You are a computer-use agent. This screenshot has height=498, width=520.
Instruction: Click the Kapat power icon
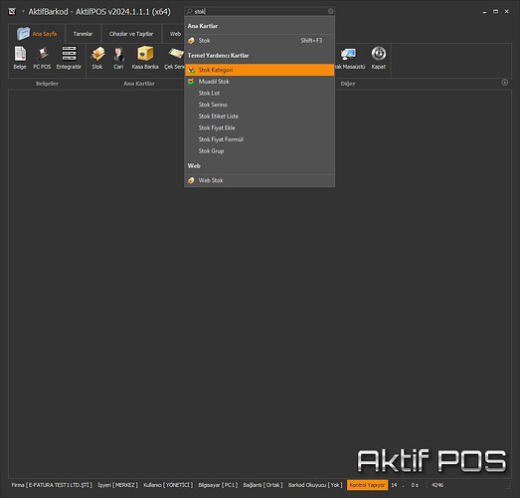coord(379,58)
